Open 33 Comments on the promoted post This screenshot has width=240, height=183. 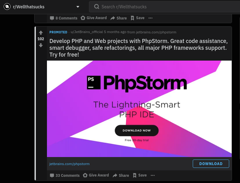click(x=65, y=175)
